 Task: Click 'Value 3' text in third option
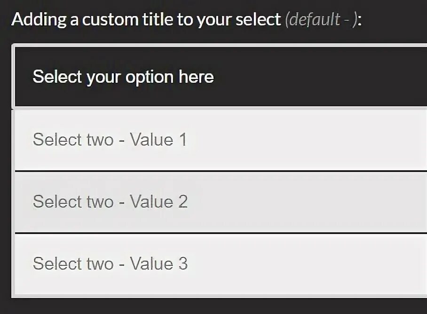pos(158,264)
